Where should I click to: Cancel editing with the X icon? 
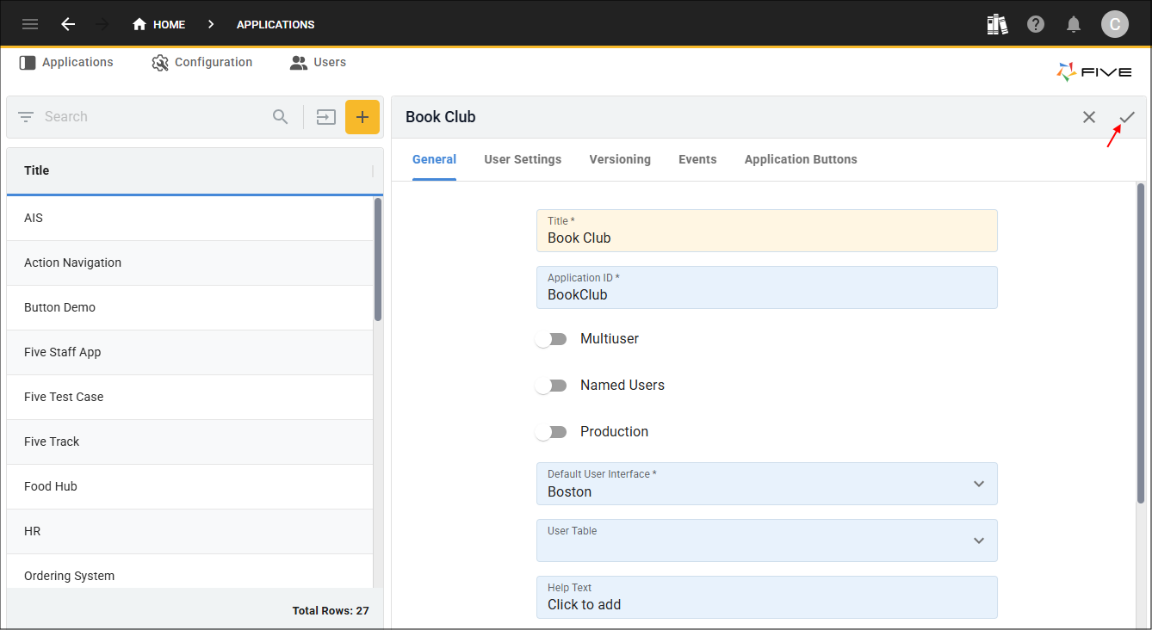tap(1089, 117)
